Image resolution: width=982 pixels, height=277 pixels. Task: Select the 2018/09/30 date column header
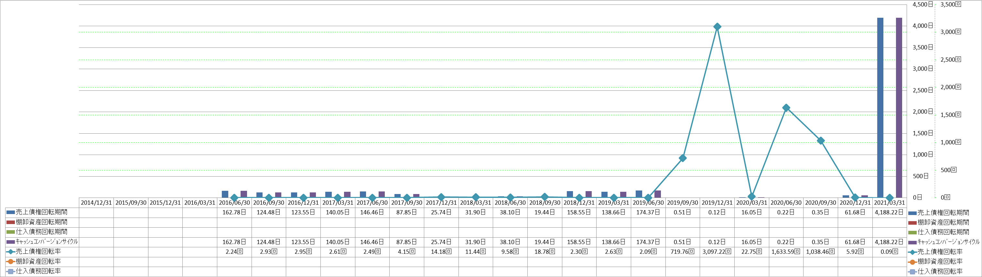[545, 203]
